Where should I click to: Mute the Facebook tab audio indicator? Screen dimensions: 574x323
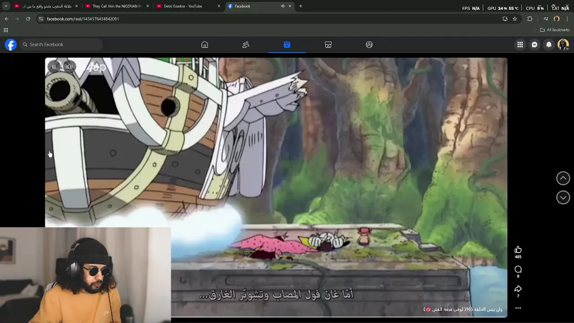pyautogui.click(x=283, y=6)
